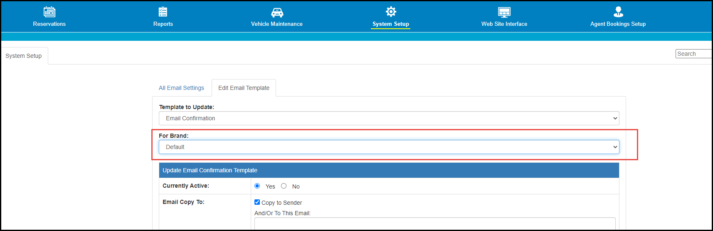Toggle the Copy to Sender checkbox
This screenshot has height=231, width=713.
(257, 202)
